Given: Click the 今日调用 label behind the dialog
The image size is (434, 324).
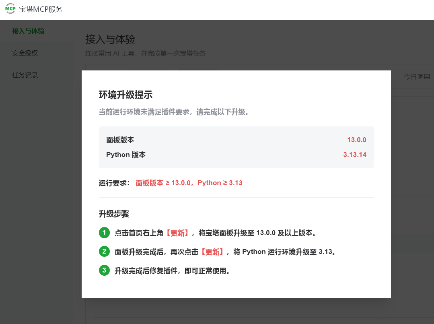Looking at the screenshot, I should 417,77.
